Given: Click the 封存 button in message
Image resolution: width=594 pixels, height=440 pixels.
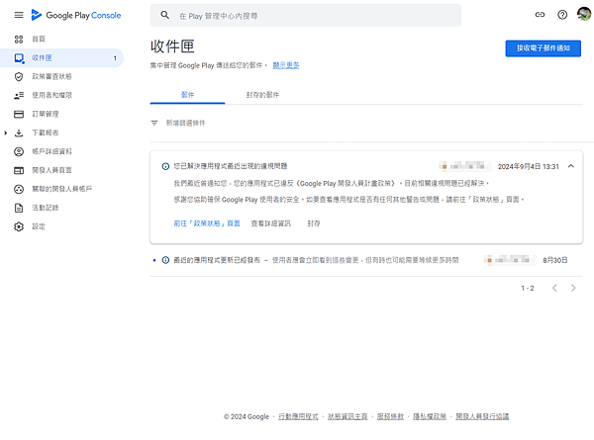Looking at the screenshot, I should click(314, 223).
